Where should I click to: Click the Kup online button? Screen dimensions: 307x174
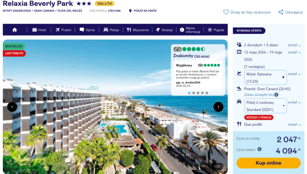point(268,163)
